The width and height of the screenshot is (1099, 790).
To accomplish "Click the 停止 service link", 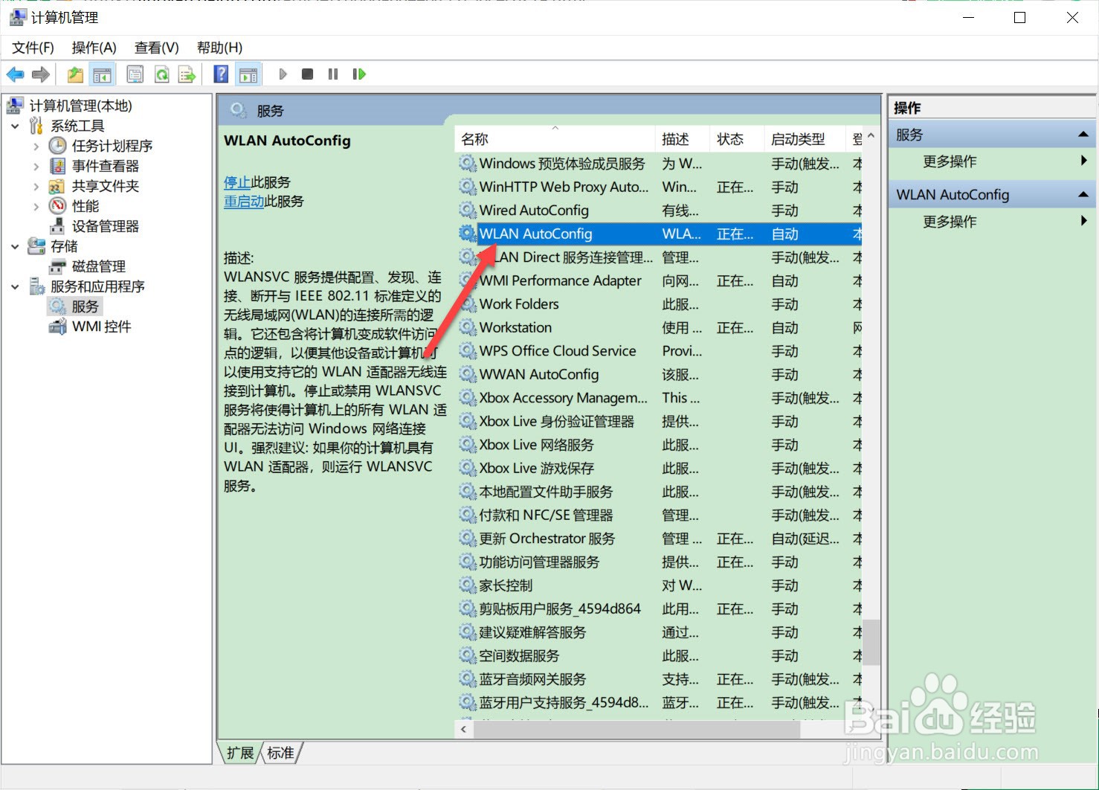I will pos(237,182).
